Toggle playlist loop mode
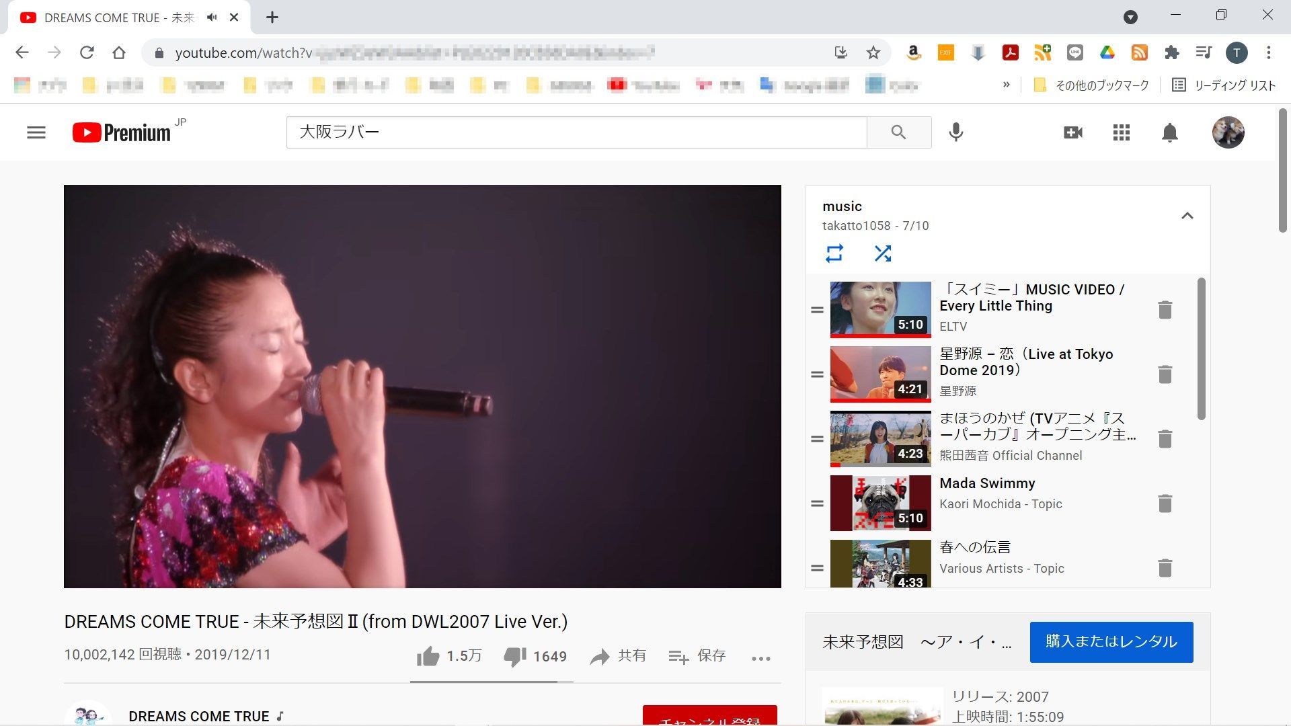1291x726 pixels. coord(834,253)
